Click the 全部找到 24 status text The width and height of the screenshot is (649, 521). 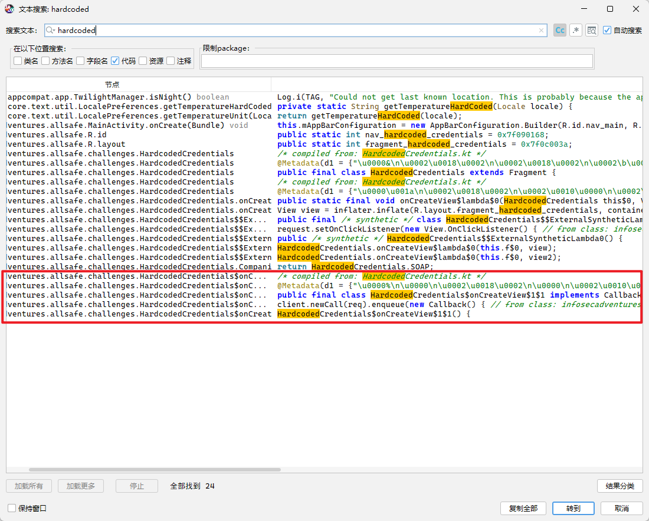tap(192, 486)
